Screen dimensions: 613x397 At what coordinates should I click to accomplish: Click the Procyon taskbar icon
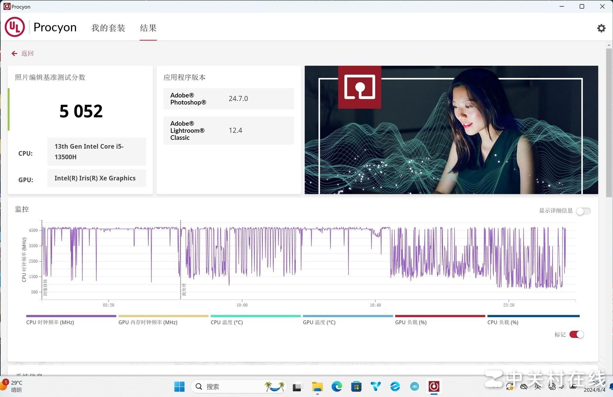click(433, 387)
